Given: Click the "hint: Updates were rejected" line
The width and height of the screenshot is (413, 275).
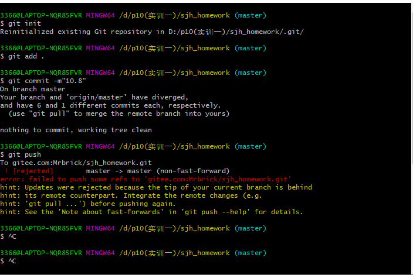Looking at the screenshot, I should coord(156,187).
